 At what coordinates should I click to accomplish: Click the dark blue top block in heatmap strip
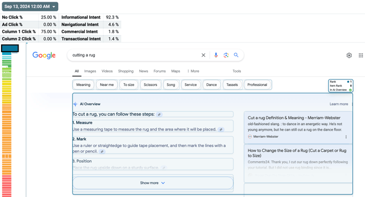pos(10,48)
